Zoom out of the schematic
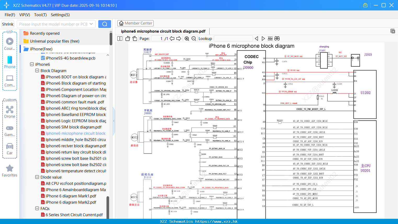The image size is (398, 224). 194,39
